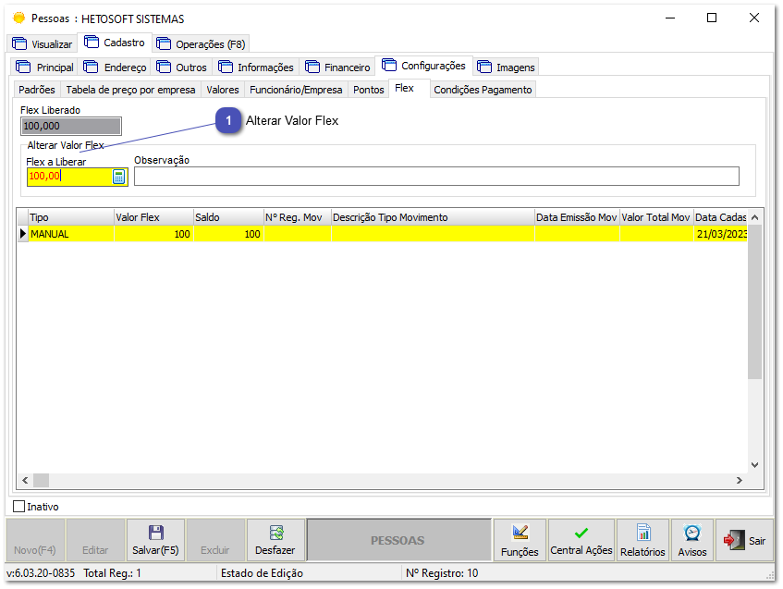Sort by Valor Flex column header
Image resolution: width=783 pixels, height=589 pixels.
153,217
